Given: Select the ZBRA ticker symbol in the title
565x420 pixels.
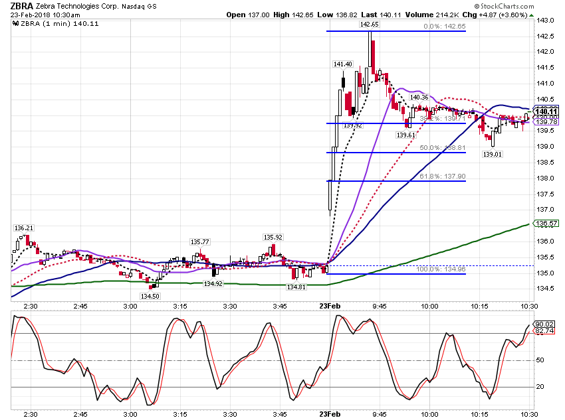Looking at the screenshot, I should 22,6.
